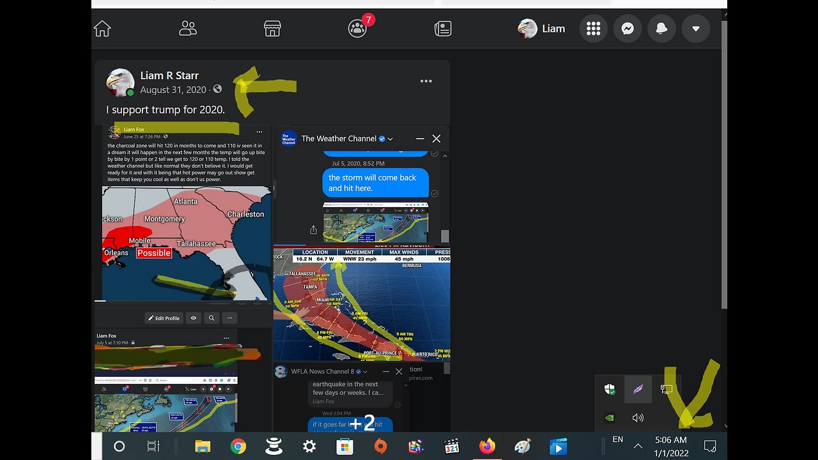The image size is (818, 460).
Task: Click the purple feather tray icon
Action: coord(638,389)
